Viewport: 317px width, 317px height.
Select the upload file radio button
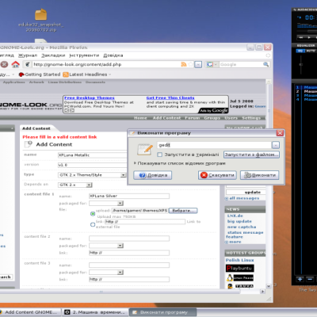tap(93, 214)
